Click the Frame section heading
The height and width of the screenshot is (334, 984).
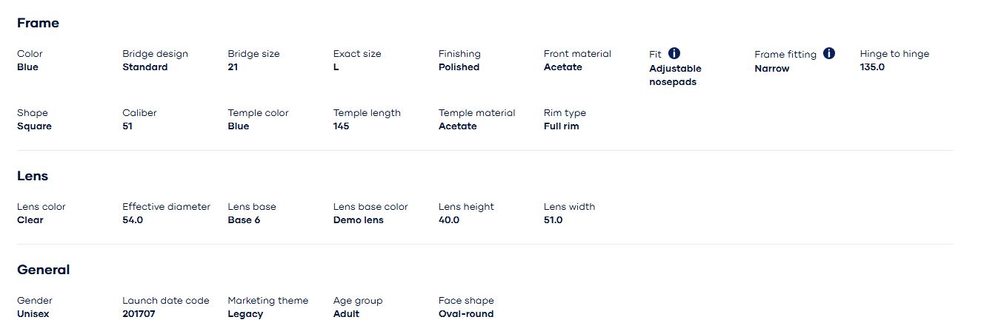coord(38,23)
